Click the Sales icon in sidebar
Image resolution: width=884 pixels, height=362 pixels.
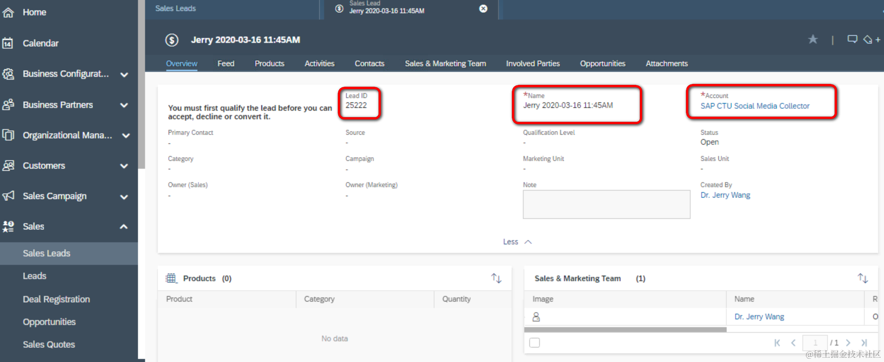8,227
